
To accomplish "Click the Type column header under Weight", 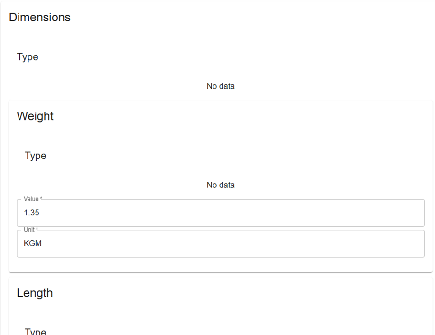I will coord(36,156).
